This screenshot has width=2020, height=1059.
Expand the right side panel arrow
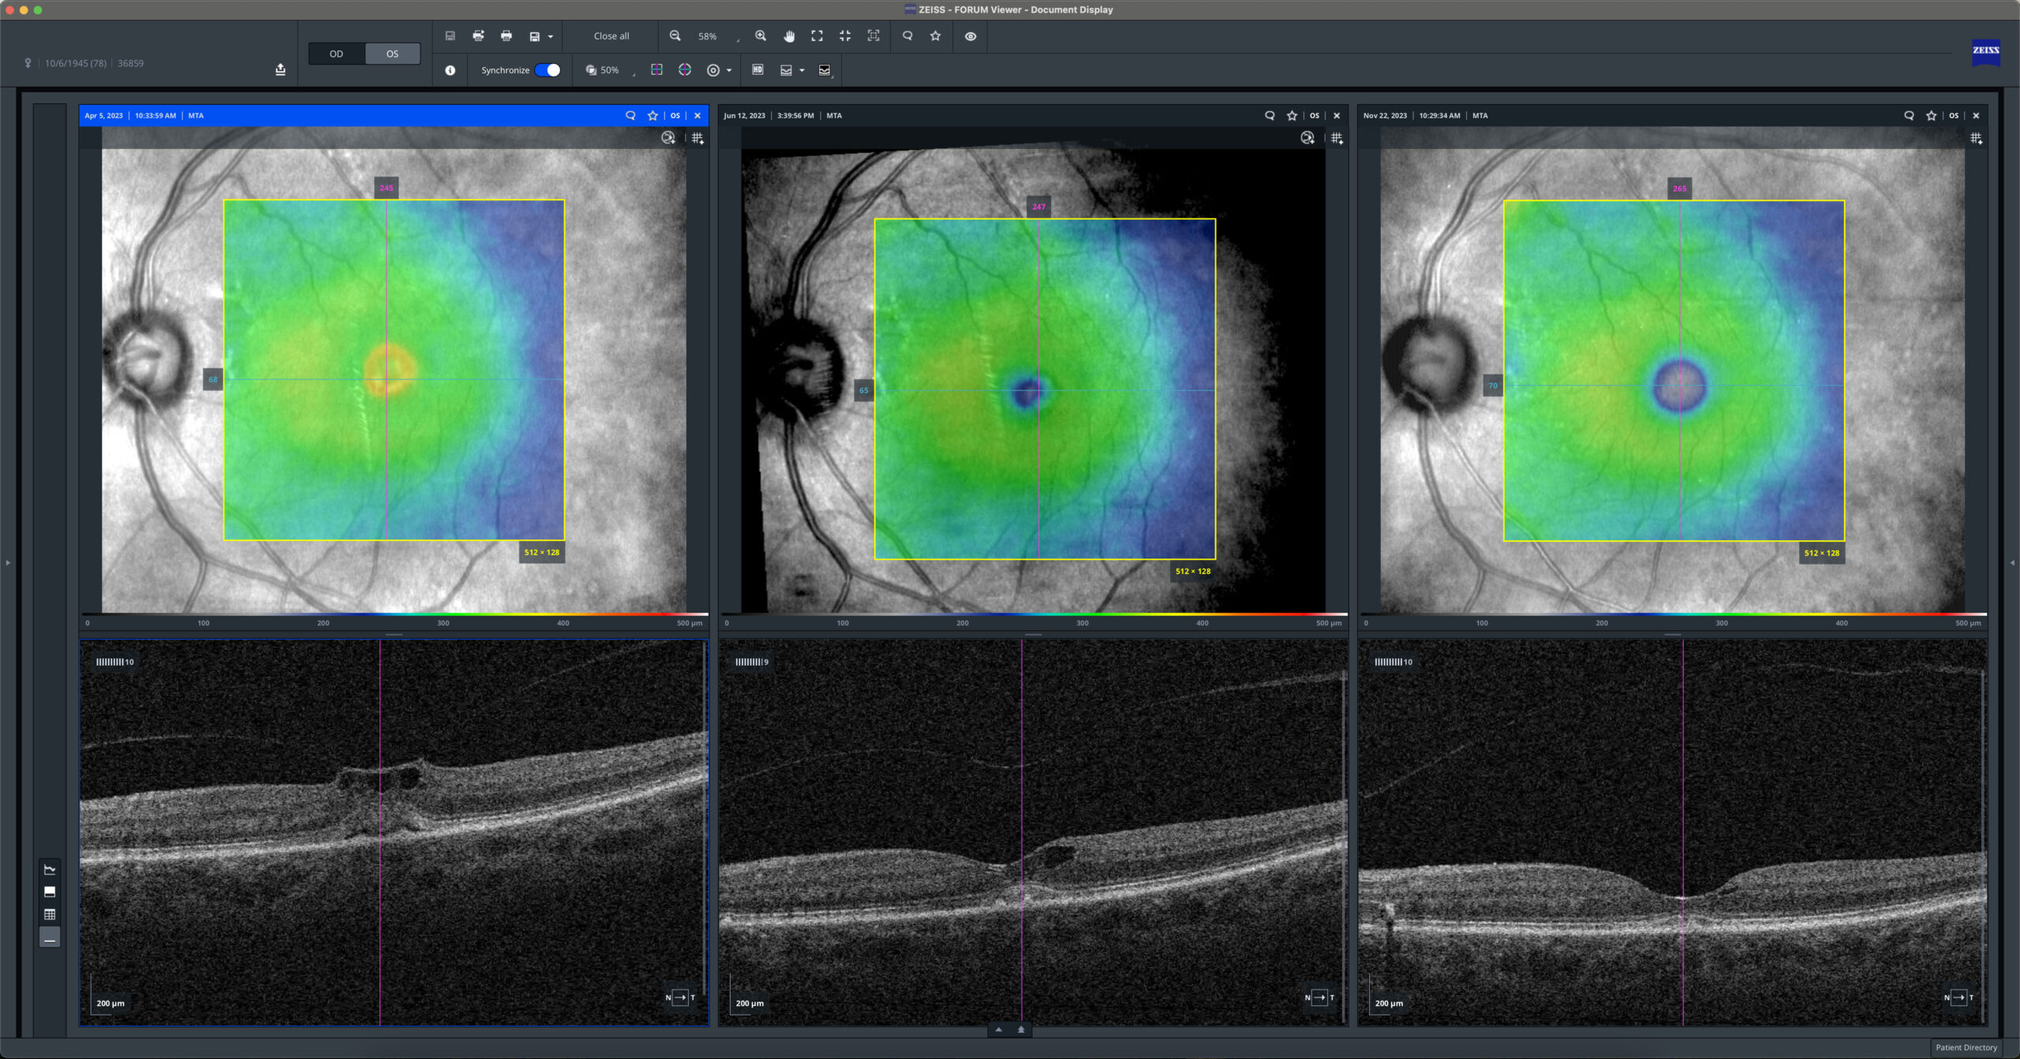[2012, 562]
